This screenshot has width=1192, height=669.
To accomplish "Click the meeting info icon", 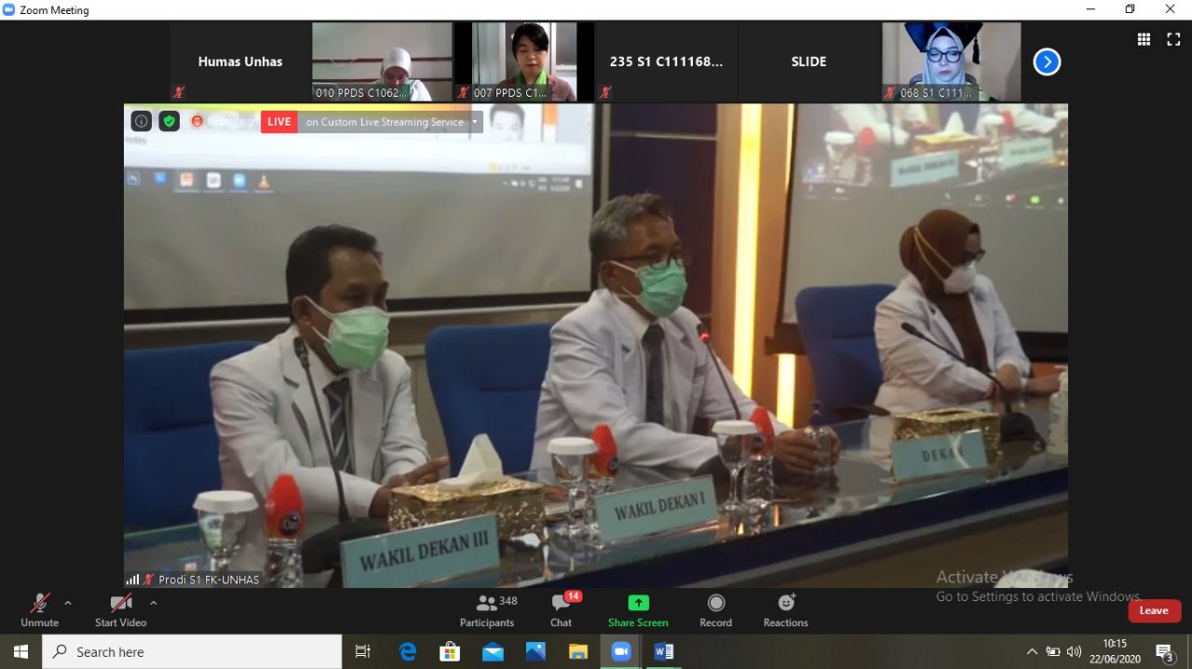I will coord(141,121).
